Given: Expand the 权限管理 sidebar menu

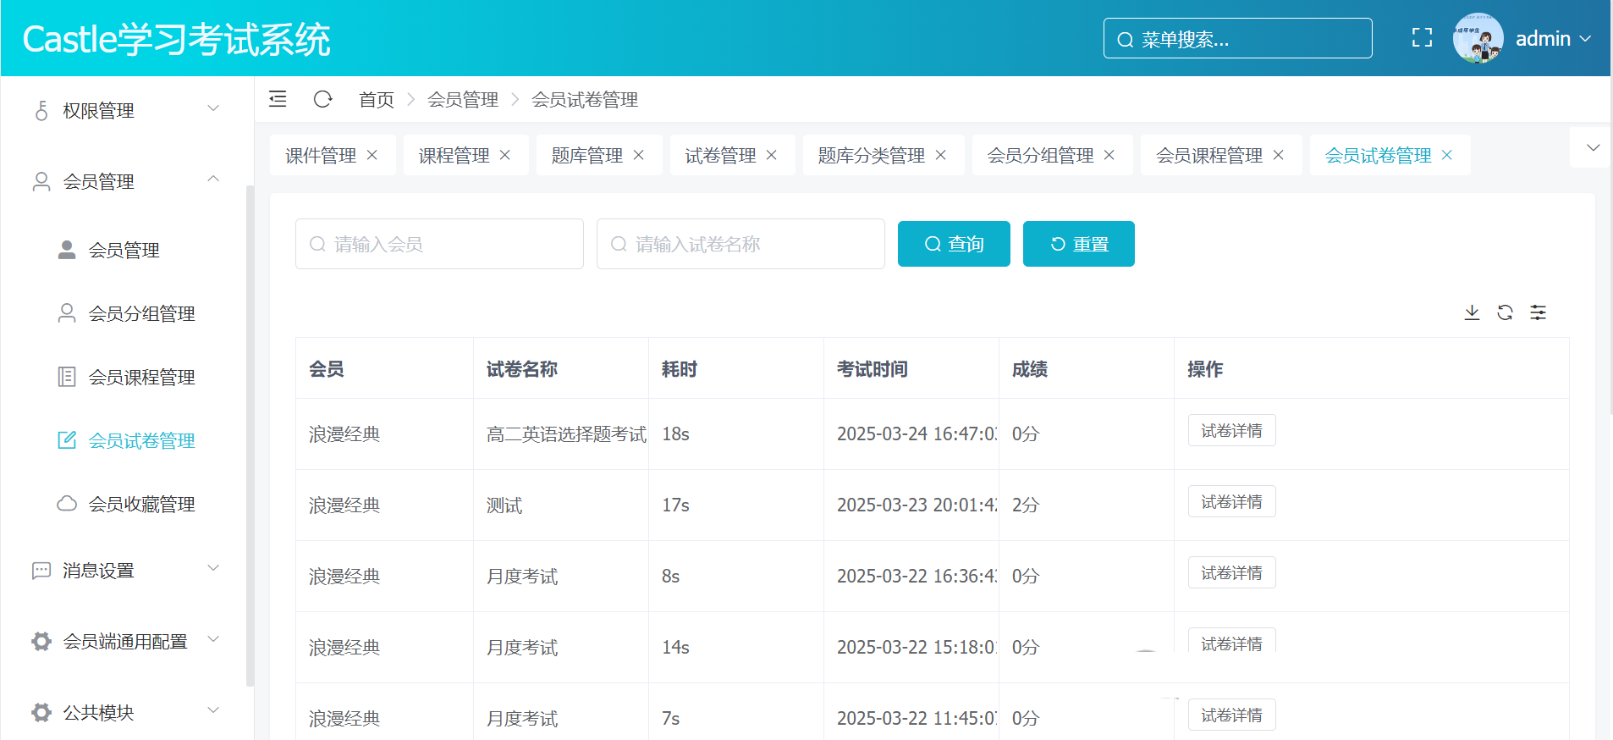Looking at the screenshot, I should click(x=127, y=110).
